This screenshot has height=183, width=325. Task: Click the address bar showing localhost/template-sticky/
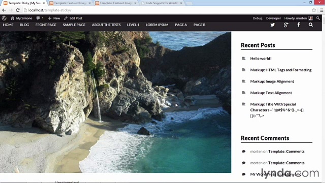point(166,10)
